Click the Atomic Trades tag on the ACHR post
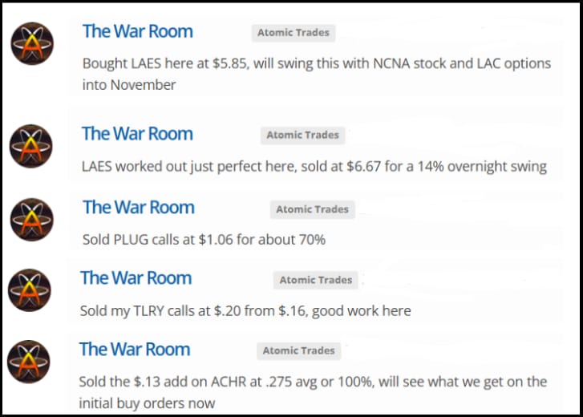 [298, 350]
